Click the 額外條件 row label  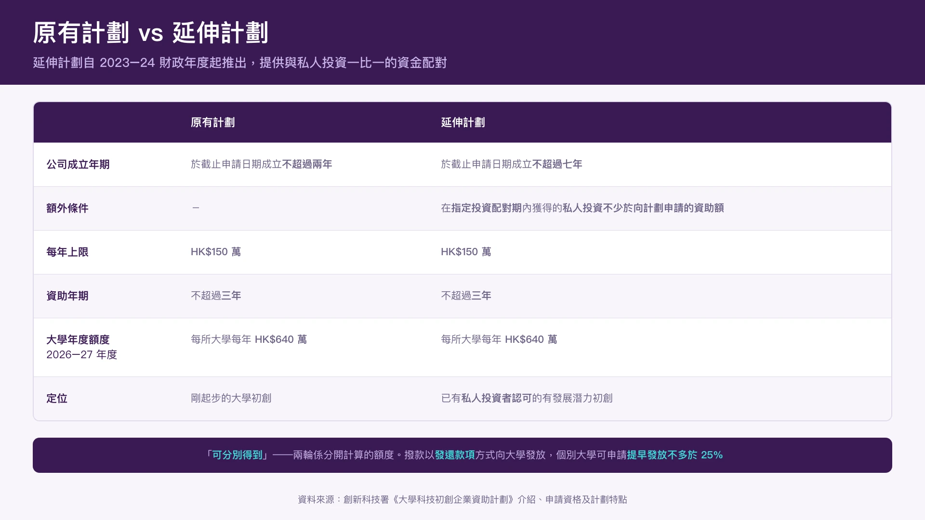[x=67, y=208]
